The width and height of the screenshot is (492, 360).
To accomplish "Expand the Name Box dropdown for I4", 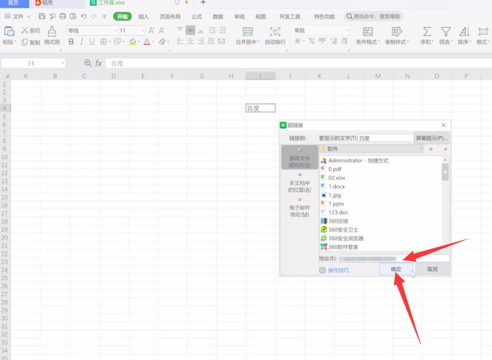I will [x=63, y=63].
